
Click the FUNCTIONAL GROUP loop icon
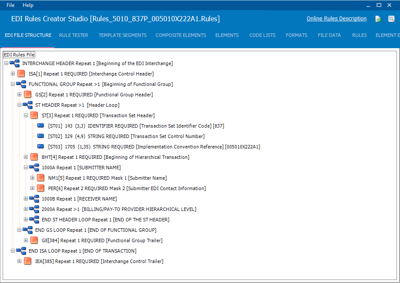pos(21,84)
